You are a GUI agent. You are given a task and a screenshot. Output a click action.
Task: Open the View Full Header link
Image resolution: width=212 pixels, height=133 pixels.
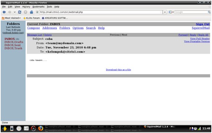tap(200, 39)
